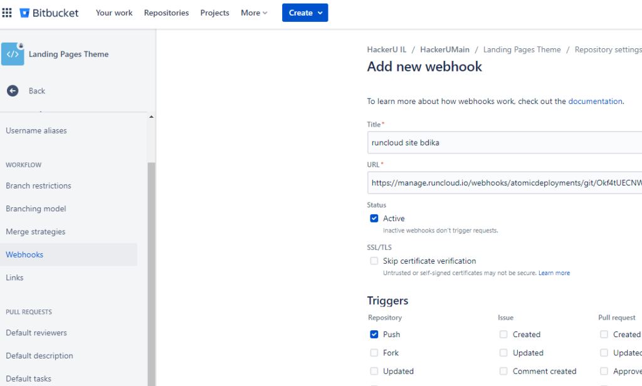
Task: Open Repositories in top navigation
Action: [x=166, y=13]
